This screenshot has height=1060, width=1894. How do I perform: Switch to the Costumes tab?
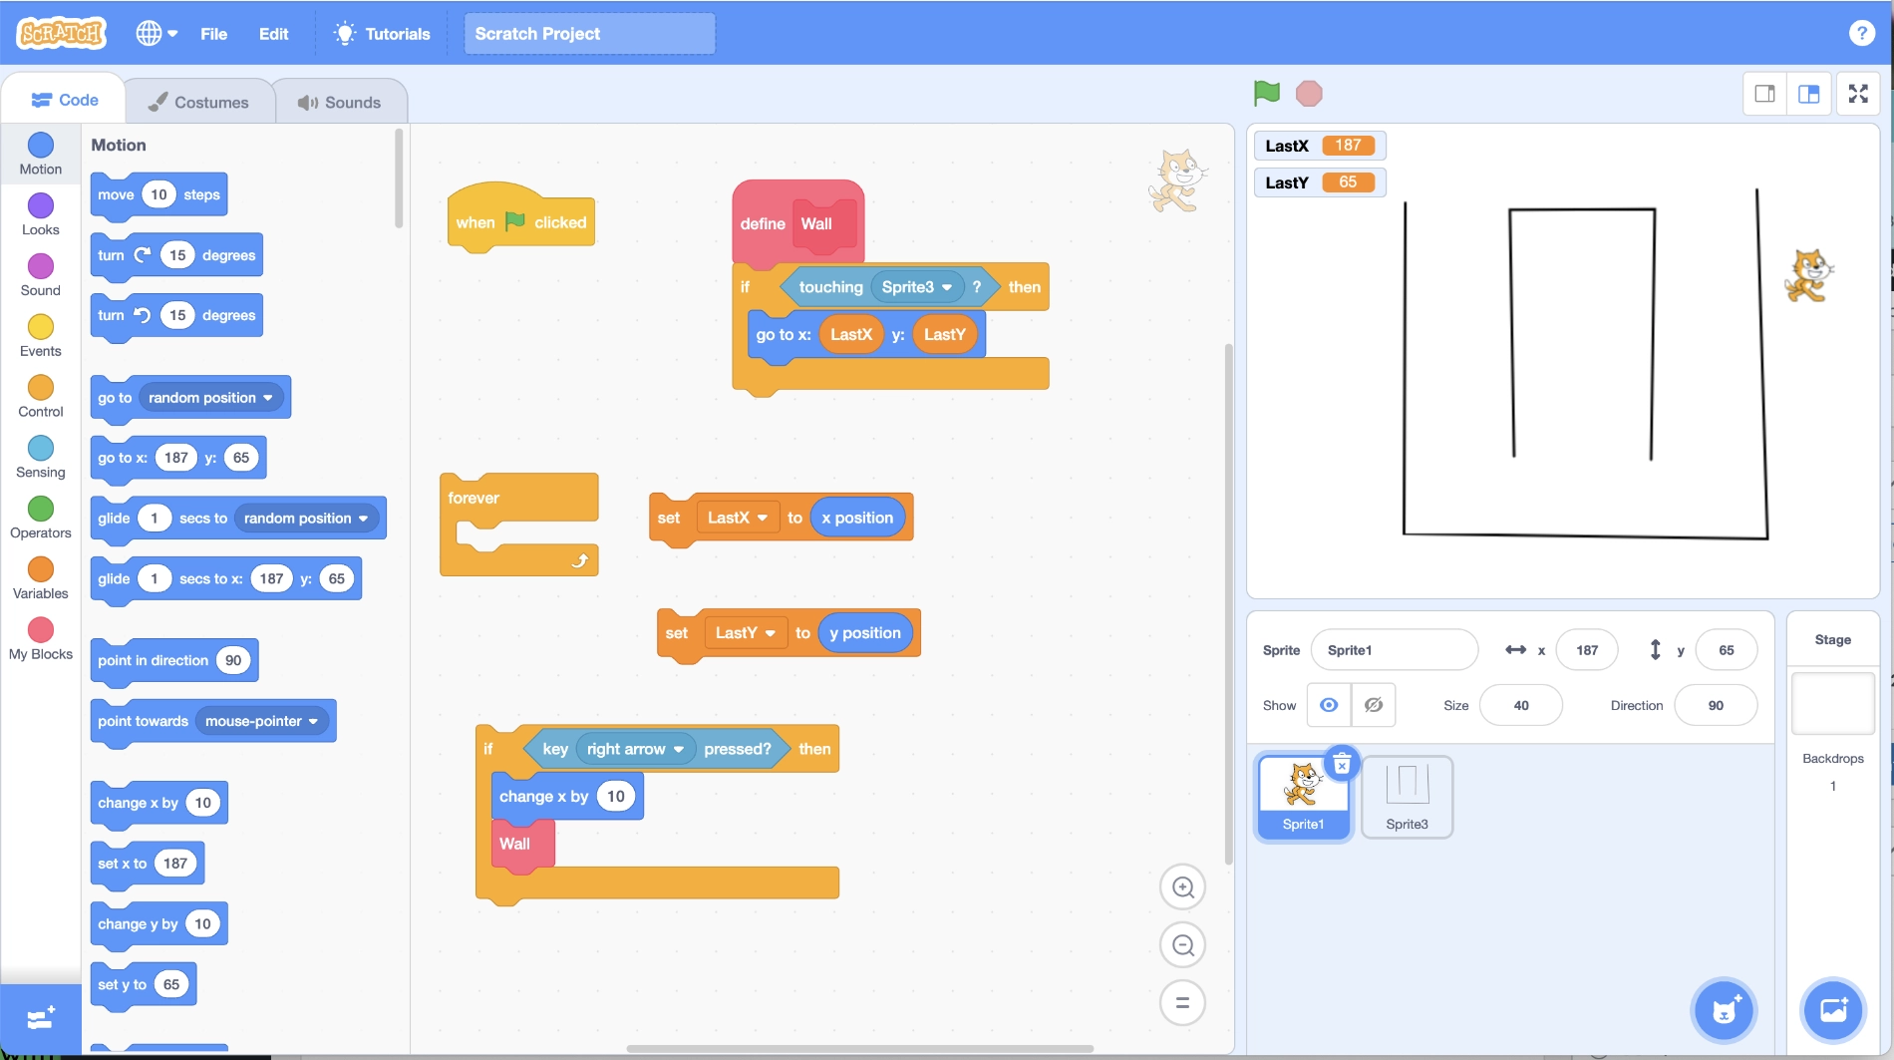198,102
